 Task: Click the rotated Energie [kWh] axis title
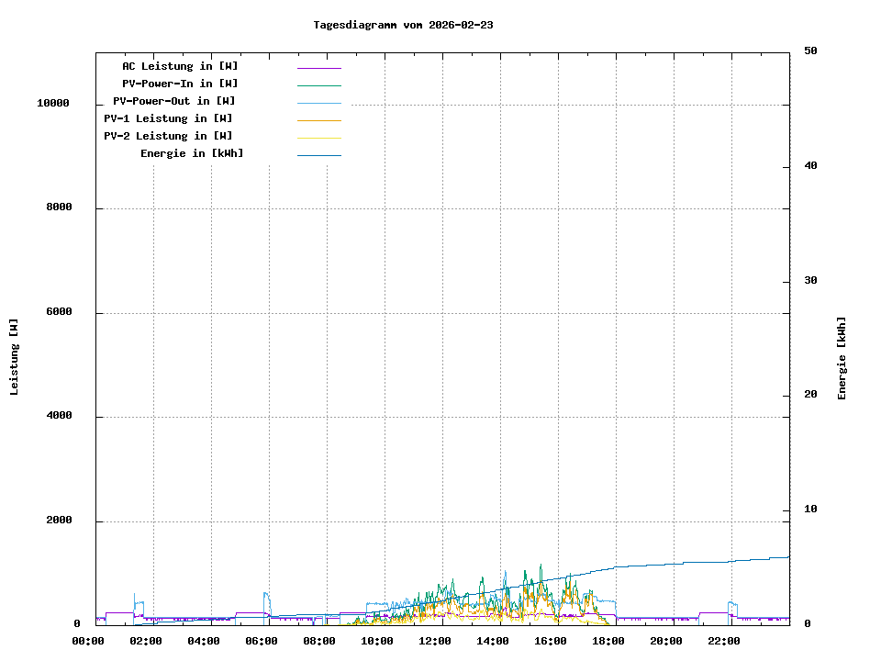842,358
